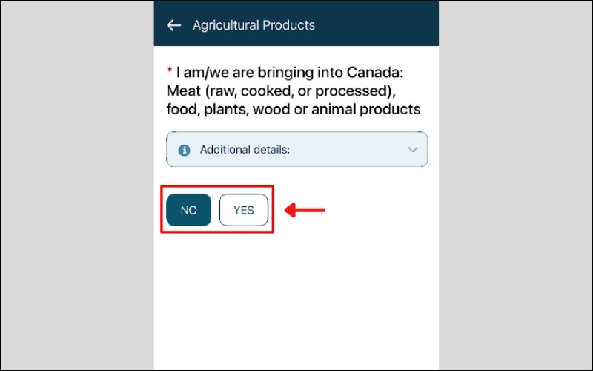Click the red highlight box border

[217, 186]
